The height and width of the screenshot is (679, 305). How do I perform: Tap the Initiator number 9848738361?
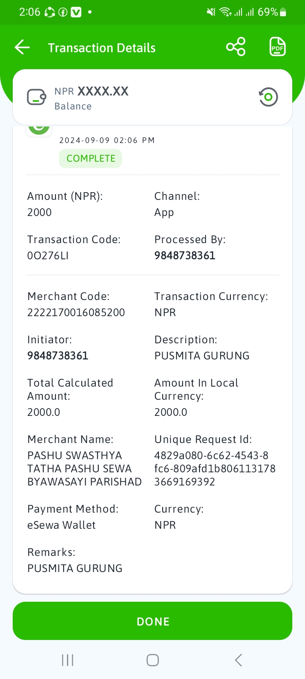[x=58, y=356]
